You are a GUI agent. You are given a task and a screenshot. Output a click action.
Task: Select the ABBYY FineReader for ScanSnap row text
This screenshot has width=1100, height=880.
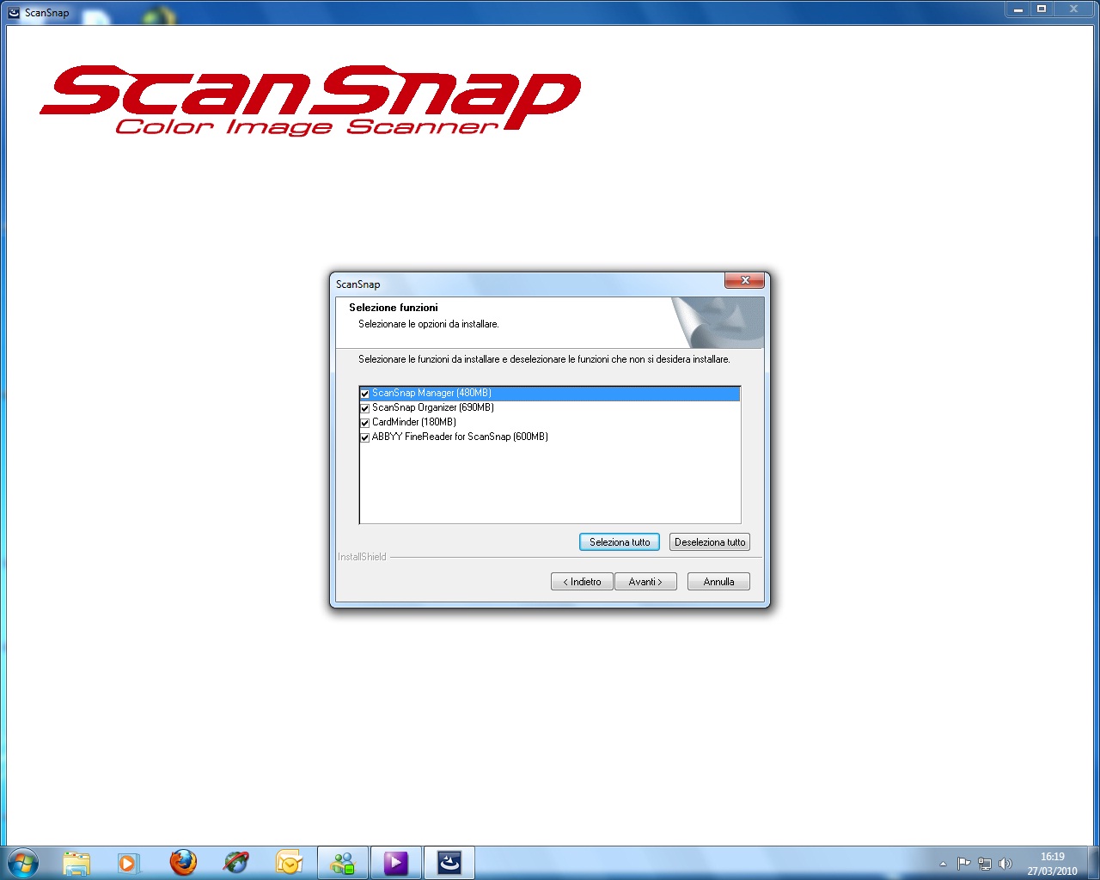(460, 437)
